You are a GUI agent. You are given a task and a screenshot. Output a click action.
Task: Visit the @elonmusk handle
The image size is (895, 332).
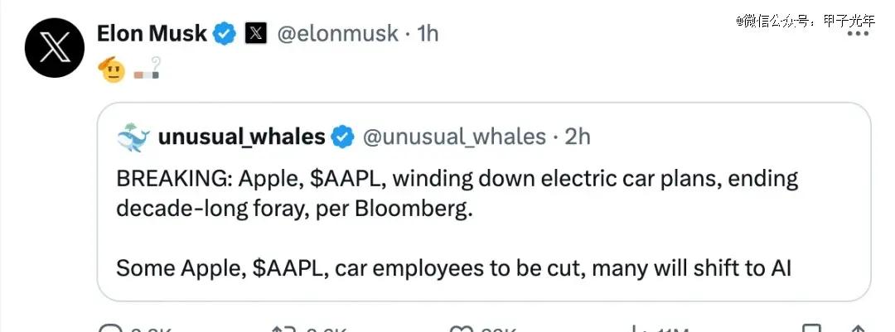click(337, 34)
